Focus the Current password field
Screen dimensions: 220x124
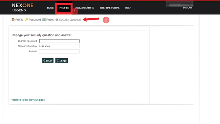click(x=59, y=41)
